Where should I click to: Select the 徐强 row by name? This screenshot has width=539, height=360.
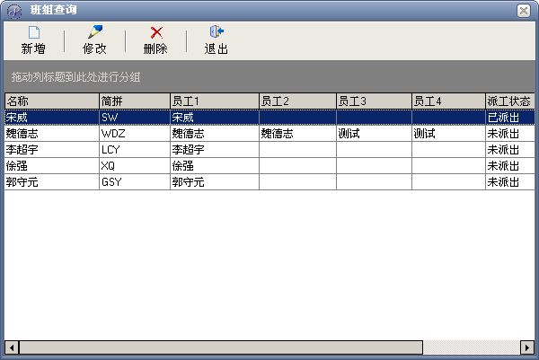click(51, 165)
